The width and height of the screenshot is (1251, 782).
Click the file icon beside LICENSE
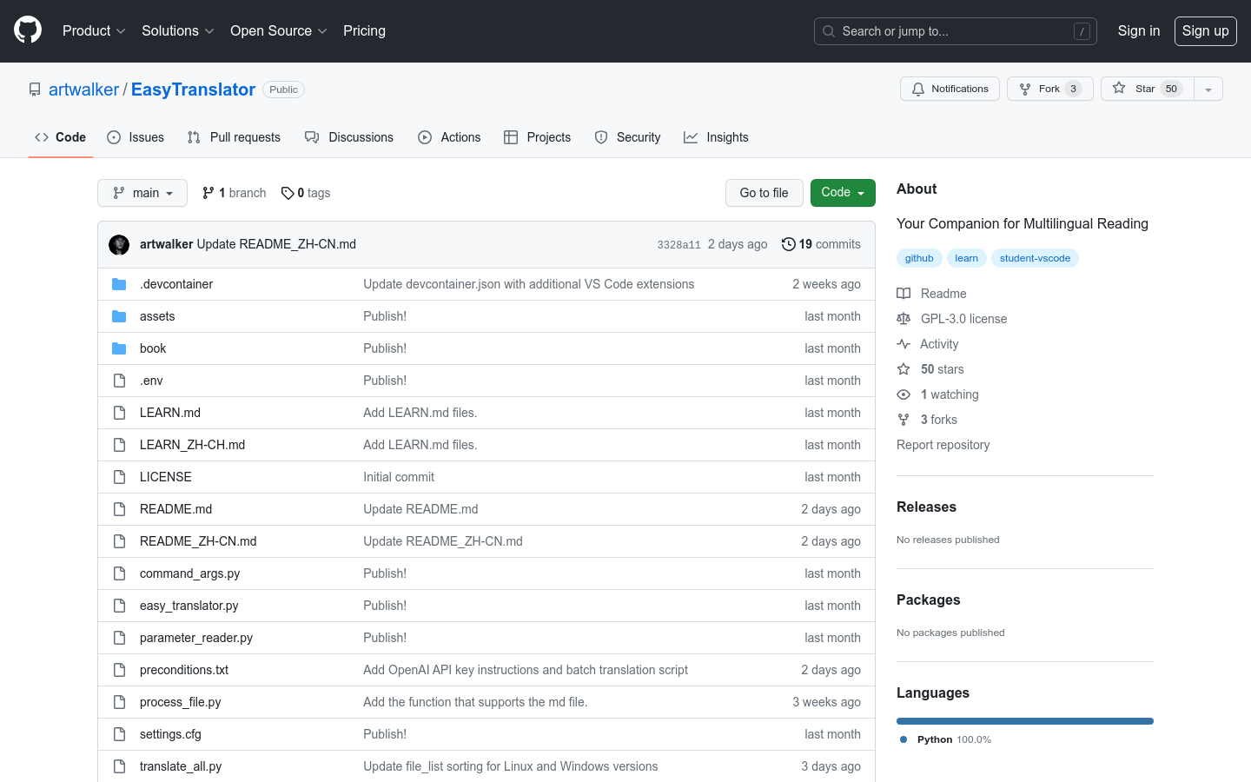(x=119, y=477)
